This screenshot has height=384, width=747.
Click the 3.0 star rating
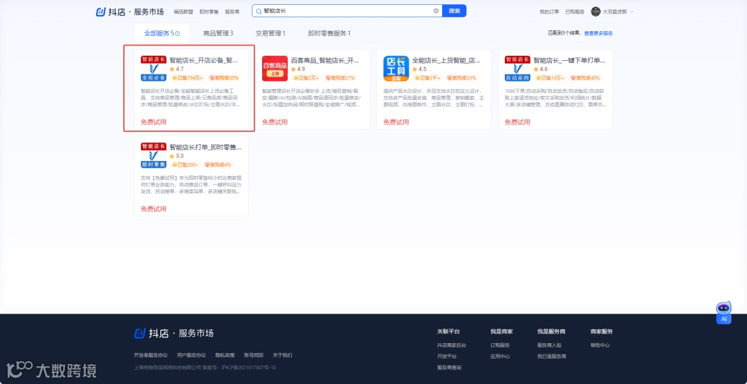pos(177,156)
